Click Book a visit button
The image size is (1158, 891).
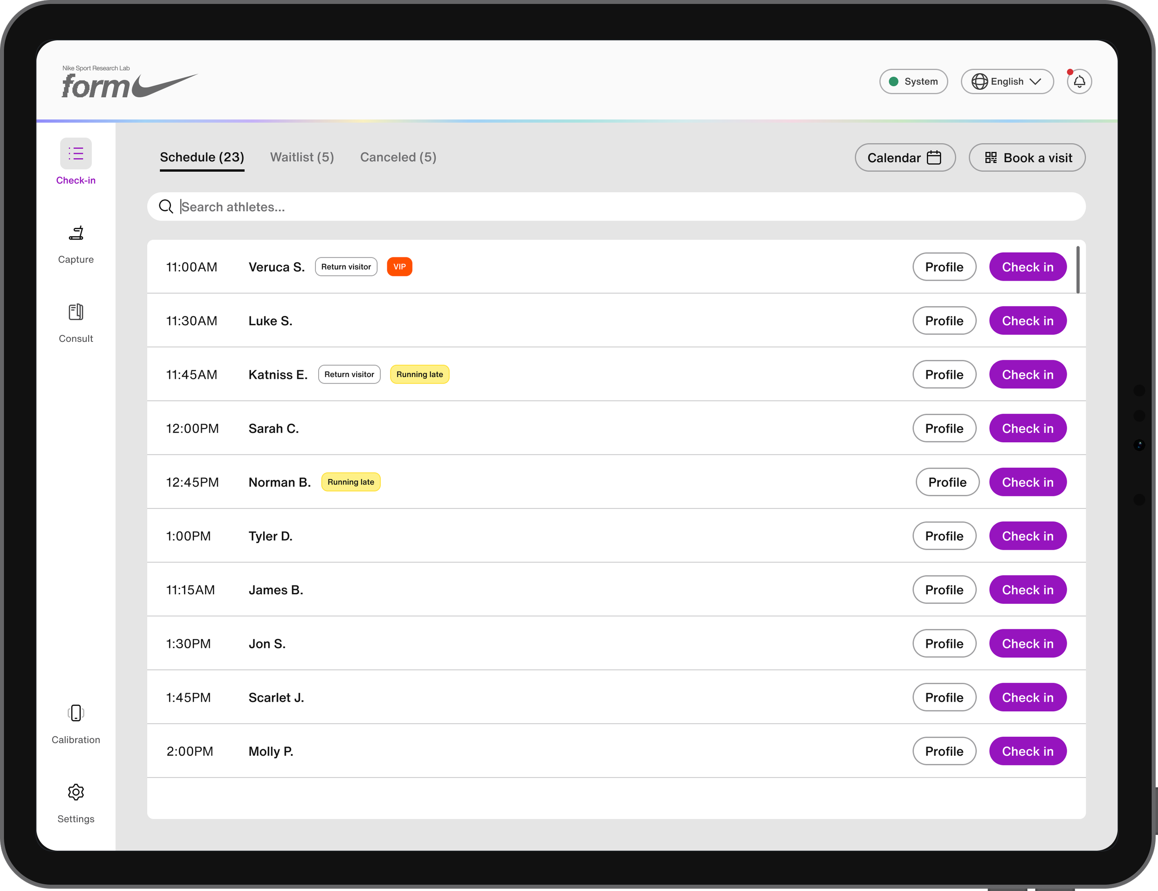click(1026, 157)
